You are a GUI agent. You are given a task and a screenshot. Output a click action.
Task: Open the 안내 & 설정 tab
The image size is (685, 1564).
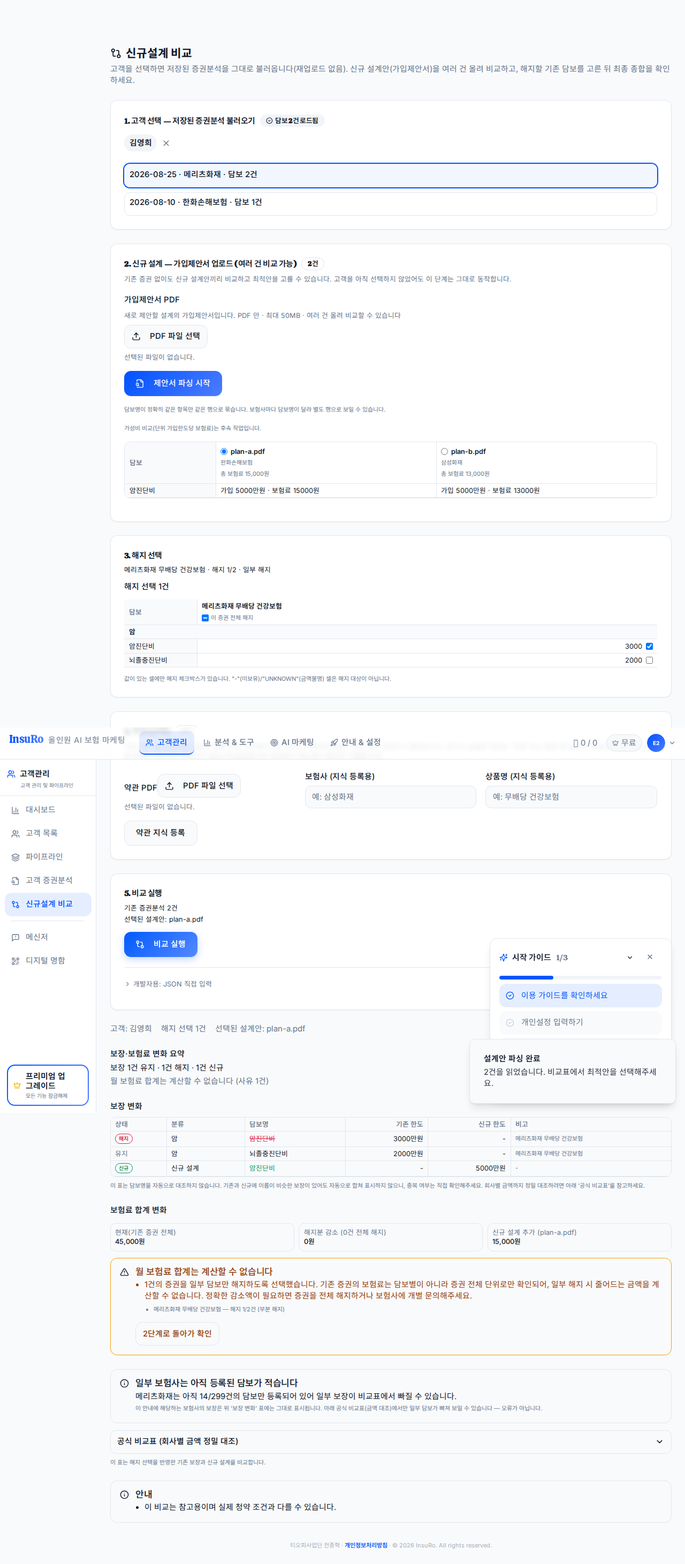pos(355,742)
